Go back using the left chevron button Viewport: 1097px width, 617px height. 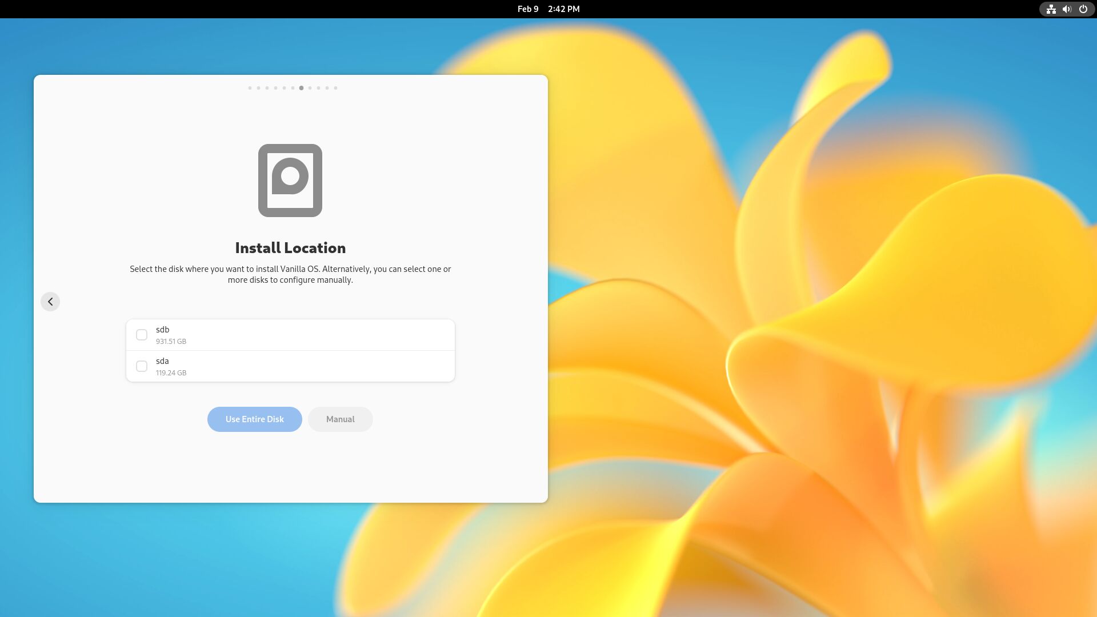pyautogui.click(x=50, y=302)
